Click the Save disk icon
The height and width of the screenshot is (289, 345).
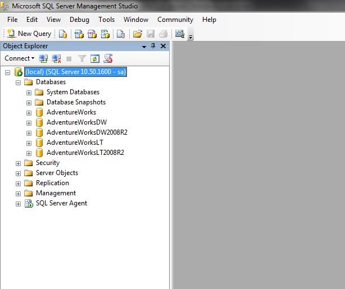click(151, 34)
